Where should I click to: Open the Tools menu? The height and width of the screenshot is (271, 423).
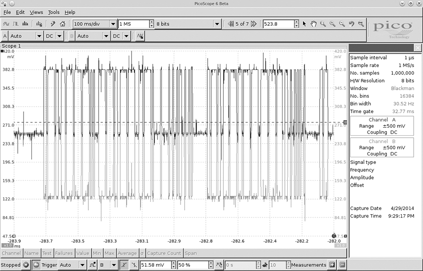point(54,12)
